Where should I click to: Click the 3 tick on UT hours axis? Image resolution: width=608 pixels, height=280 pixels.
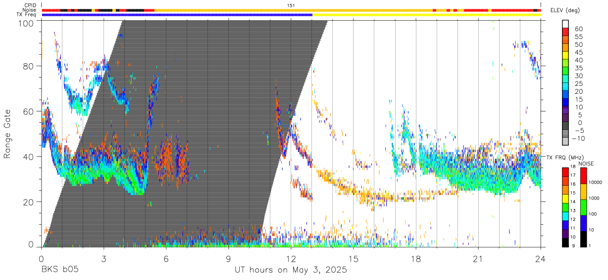(x=103, y=258)
